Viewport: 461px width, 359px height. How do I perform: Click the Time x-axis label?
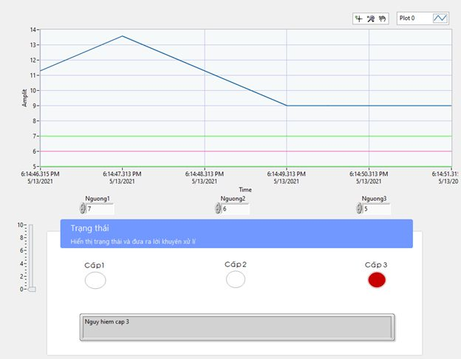(245, 190)
